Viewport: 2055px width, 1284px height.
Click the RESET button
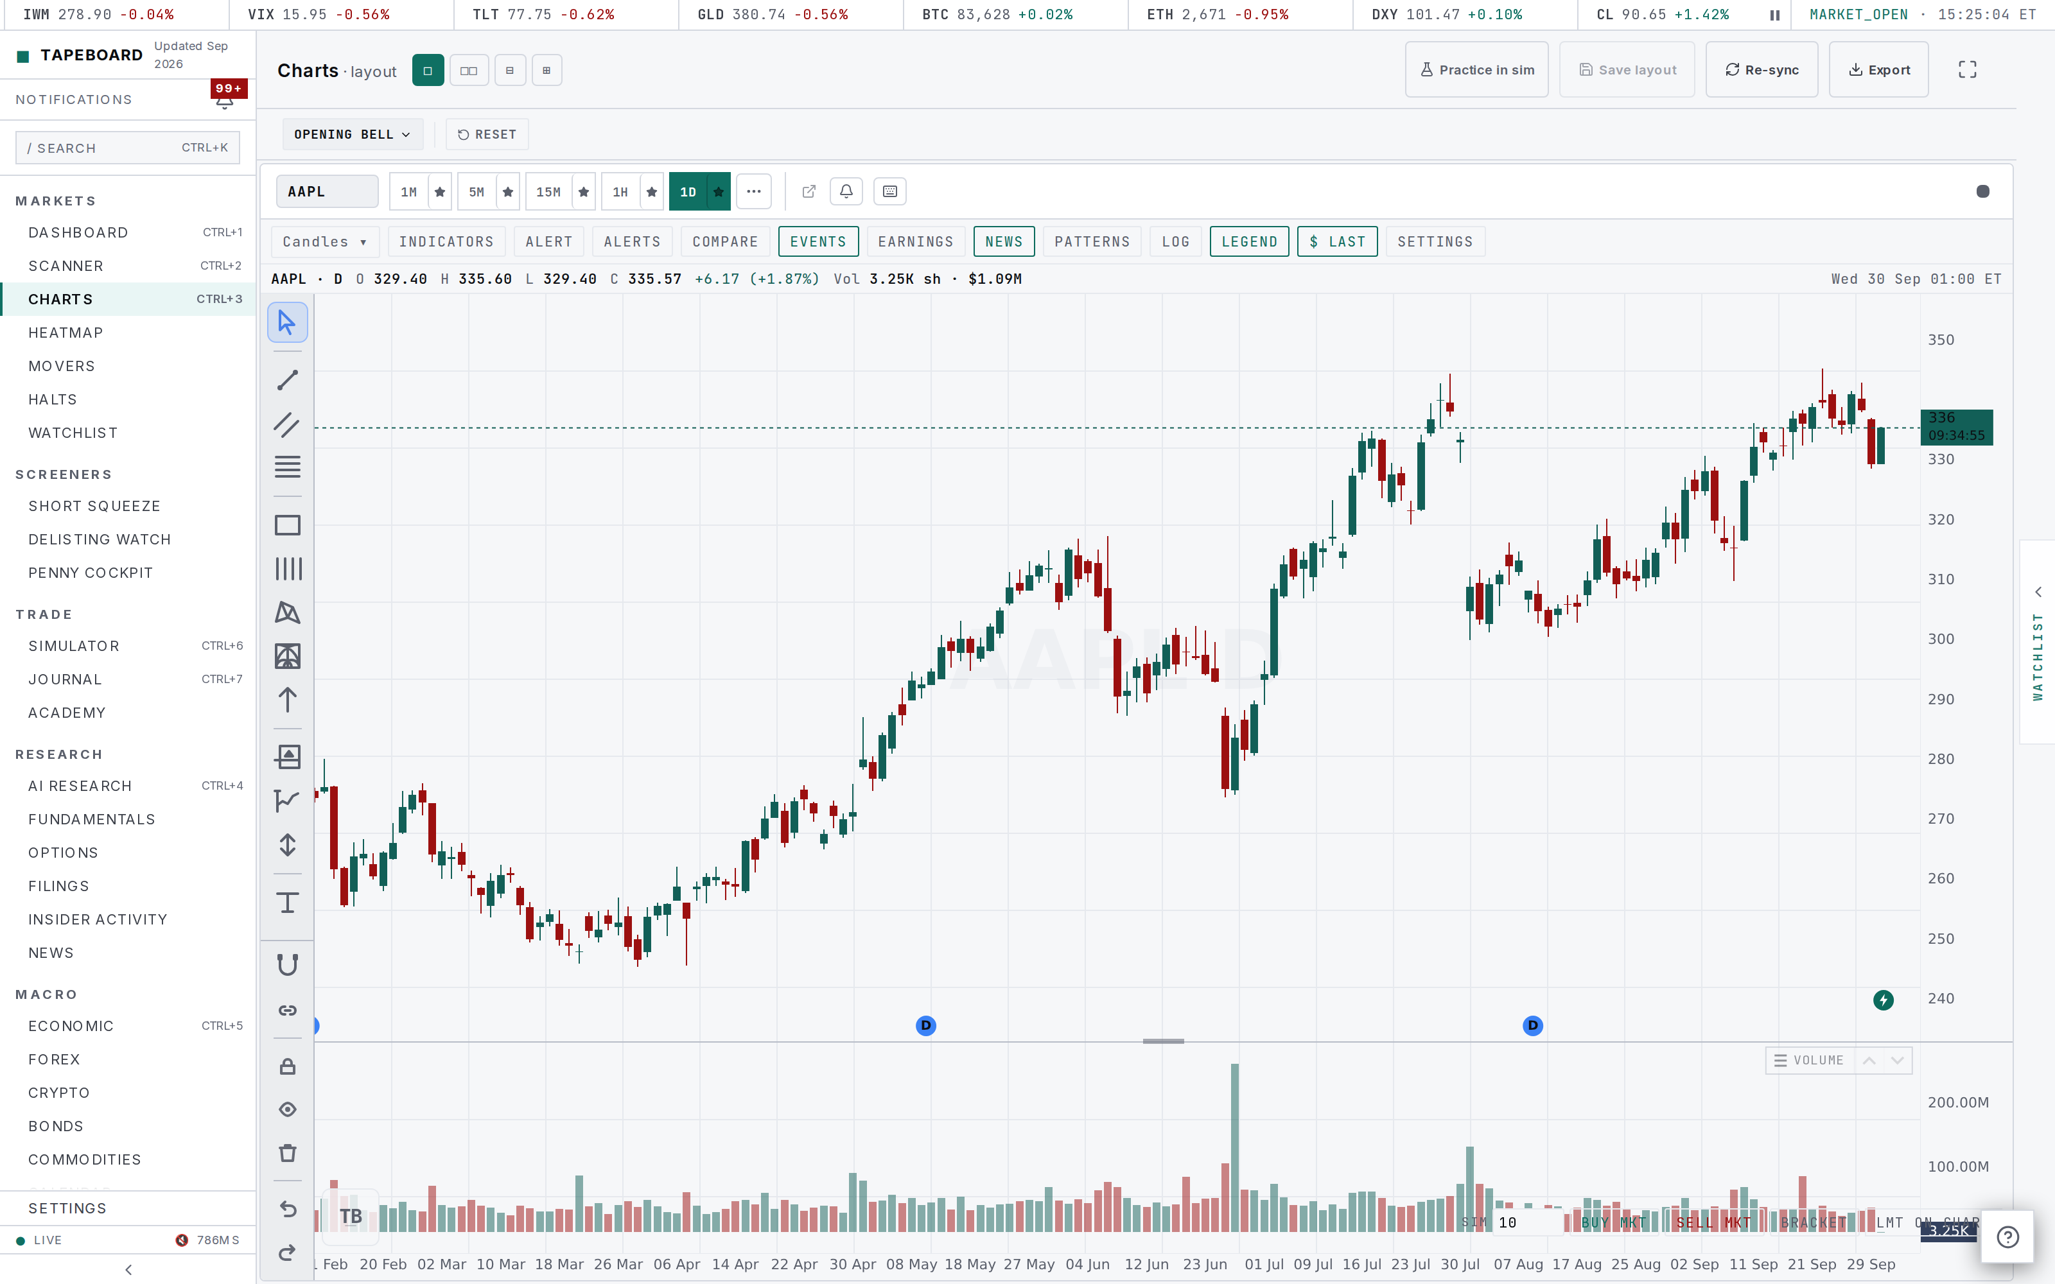click(487, 134)
